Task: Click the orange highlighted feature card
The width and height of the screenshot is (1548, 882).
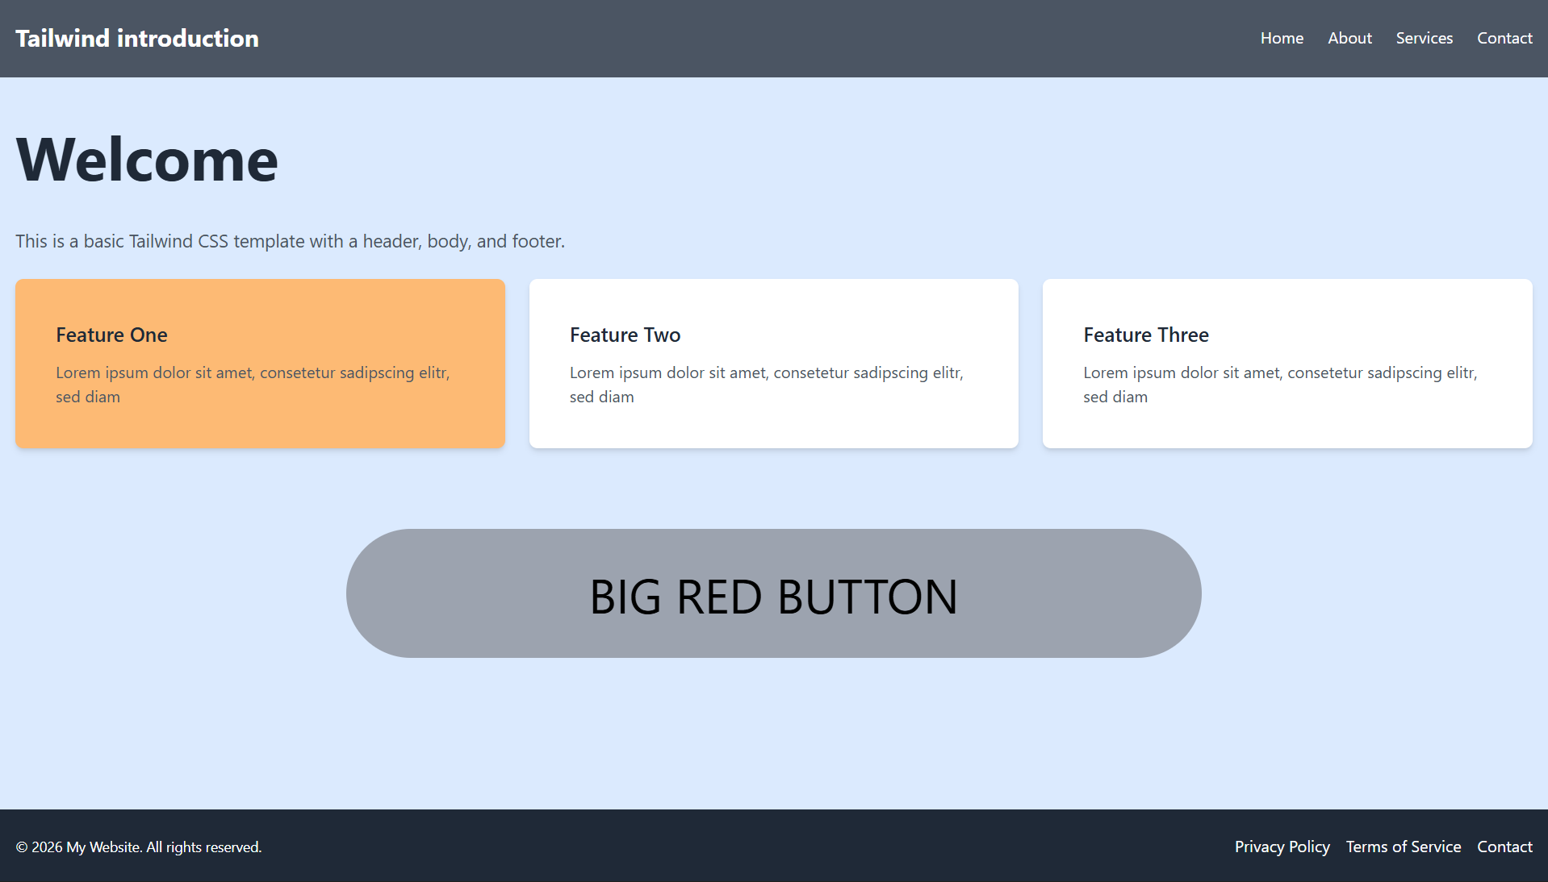Action: click(x=260, y=427)
